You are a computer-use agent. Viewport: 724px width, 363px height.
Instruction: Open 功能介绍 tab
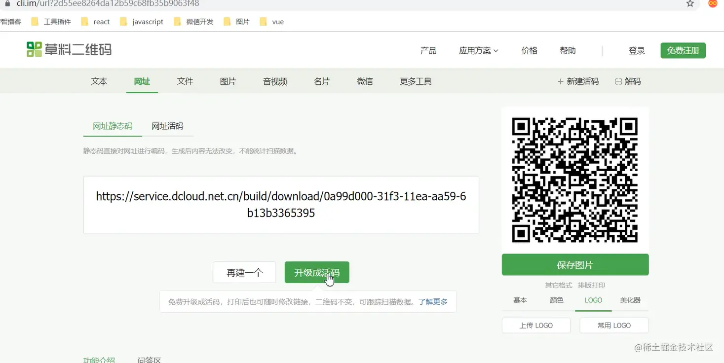(x=99, y=360)
